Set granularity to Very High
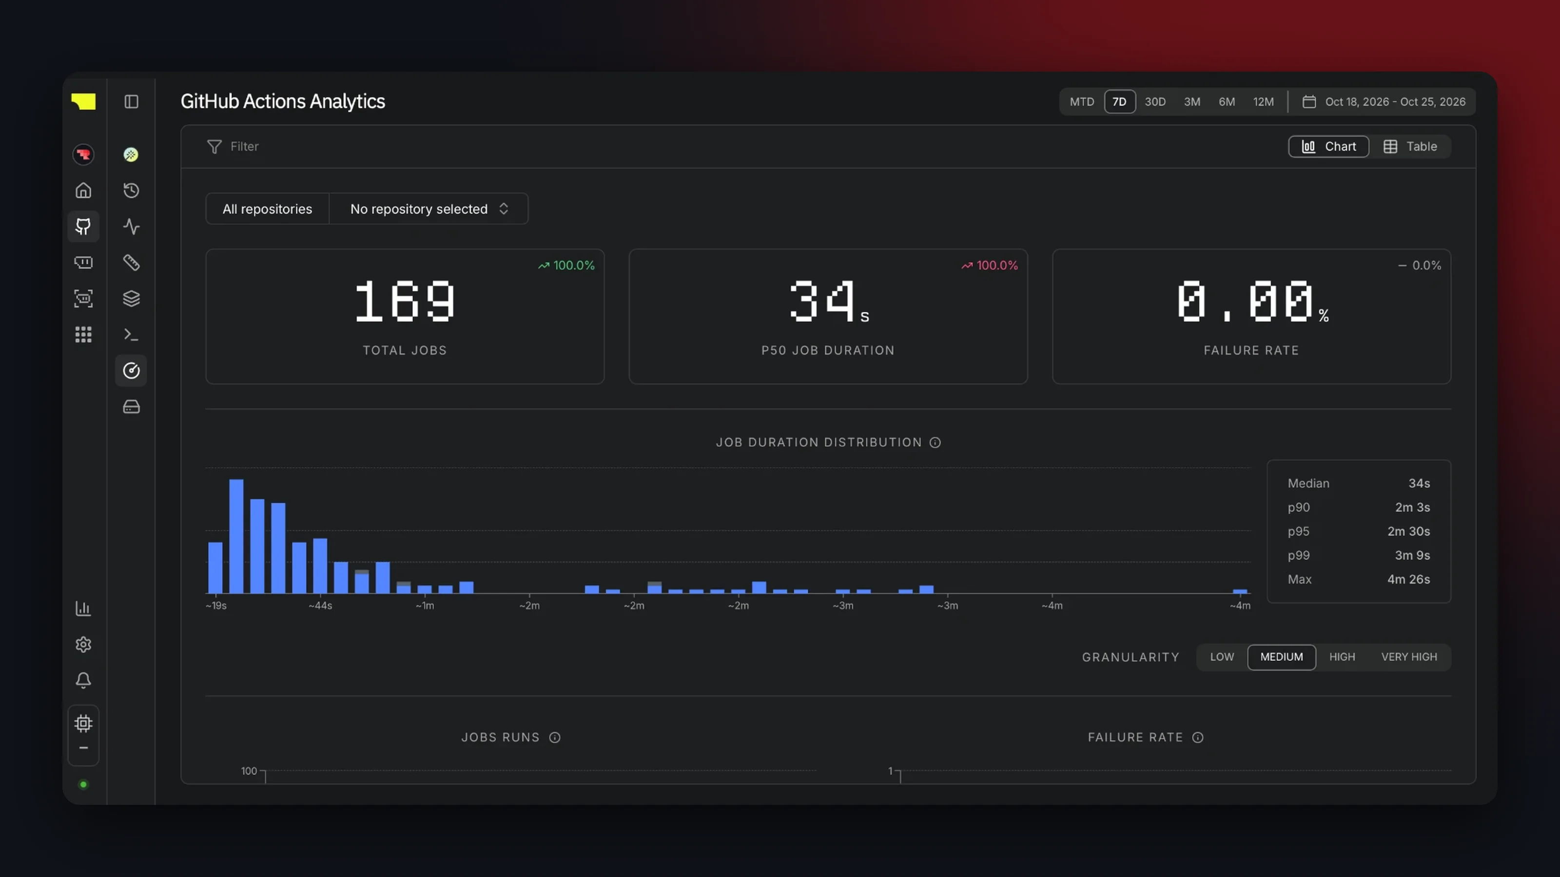Viewport: 1560px width, 877px height. 1408,657
